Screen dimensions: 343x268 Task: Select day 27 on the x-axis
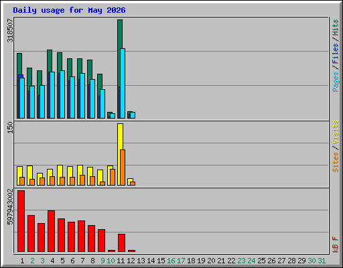click(x=281, y=261)
